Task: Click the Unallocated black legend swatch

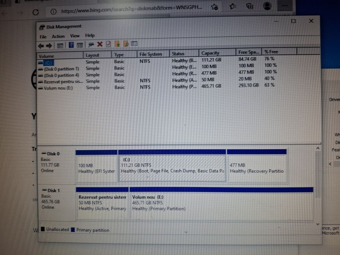Action: pyautogui.click(x=43, y=229)
